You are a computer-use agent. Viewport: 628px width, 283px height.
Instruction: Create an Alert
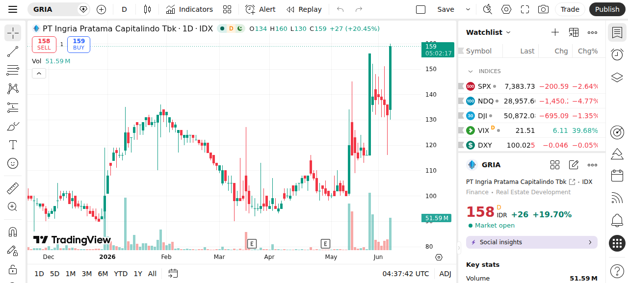tap(261, 9)
